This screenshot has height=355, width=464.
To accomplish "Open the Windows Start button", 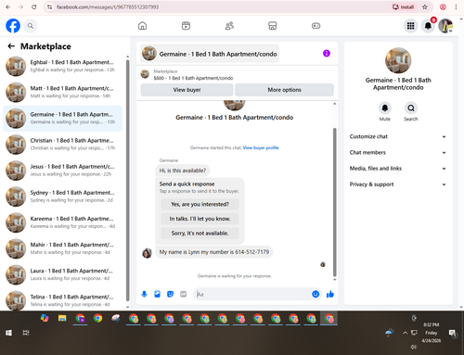I will 8,333.
